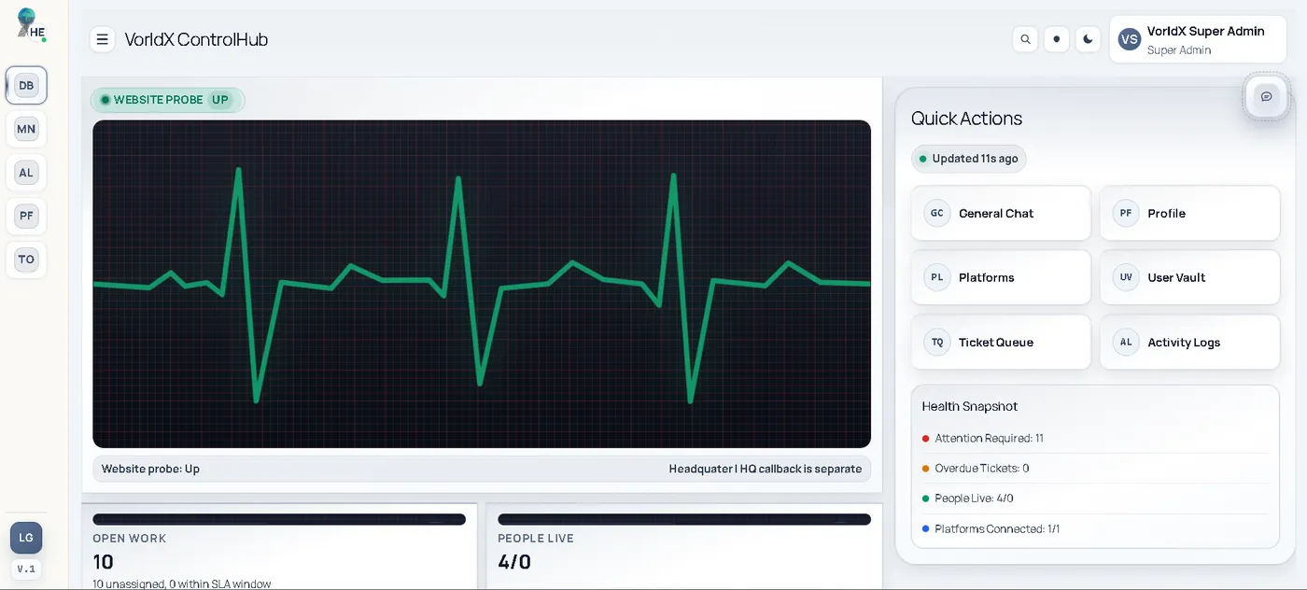Open User Vault quick action
Viewport: 1307px width, 590px height.
click(1189, 277)
